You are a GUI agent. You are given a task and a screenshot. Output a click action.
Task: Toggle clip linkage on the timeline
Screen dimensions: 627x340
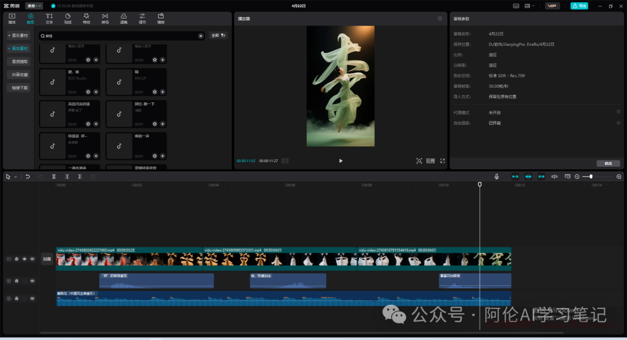coord(542,177)
